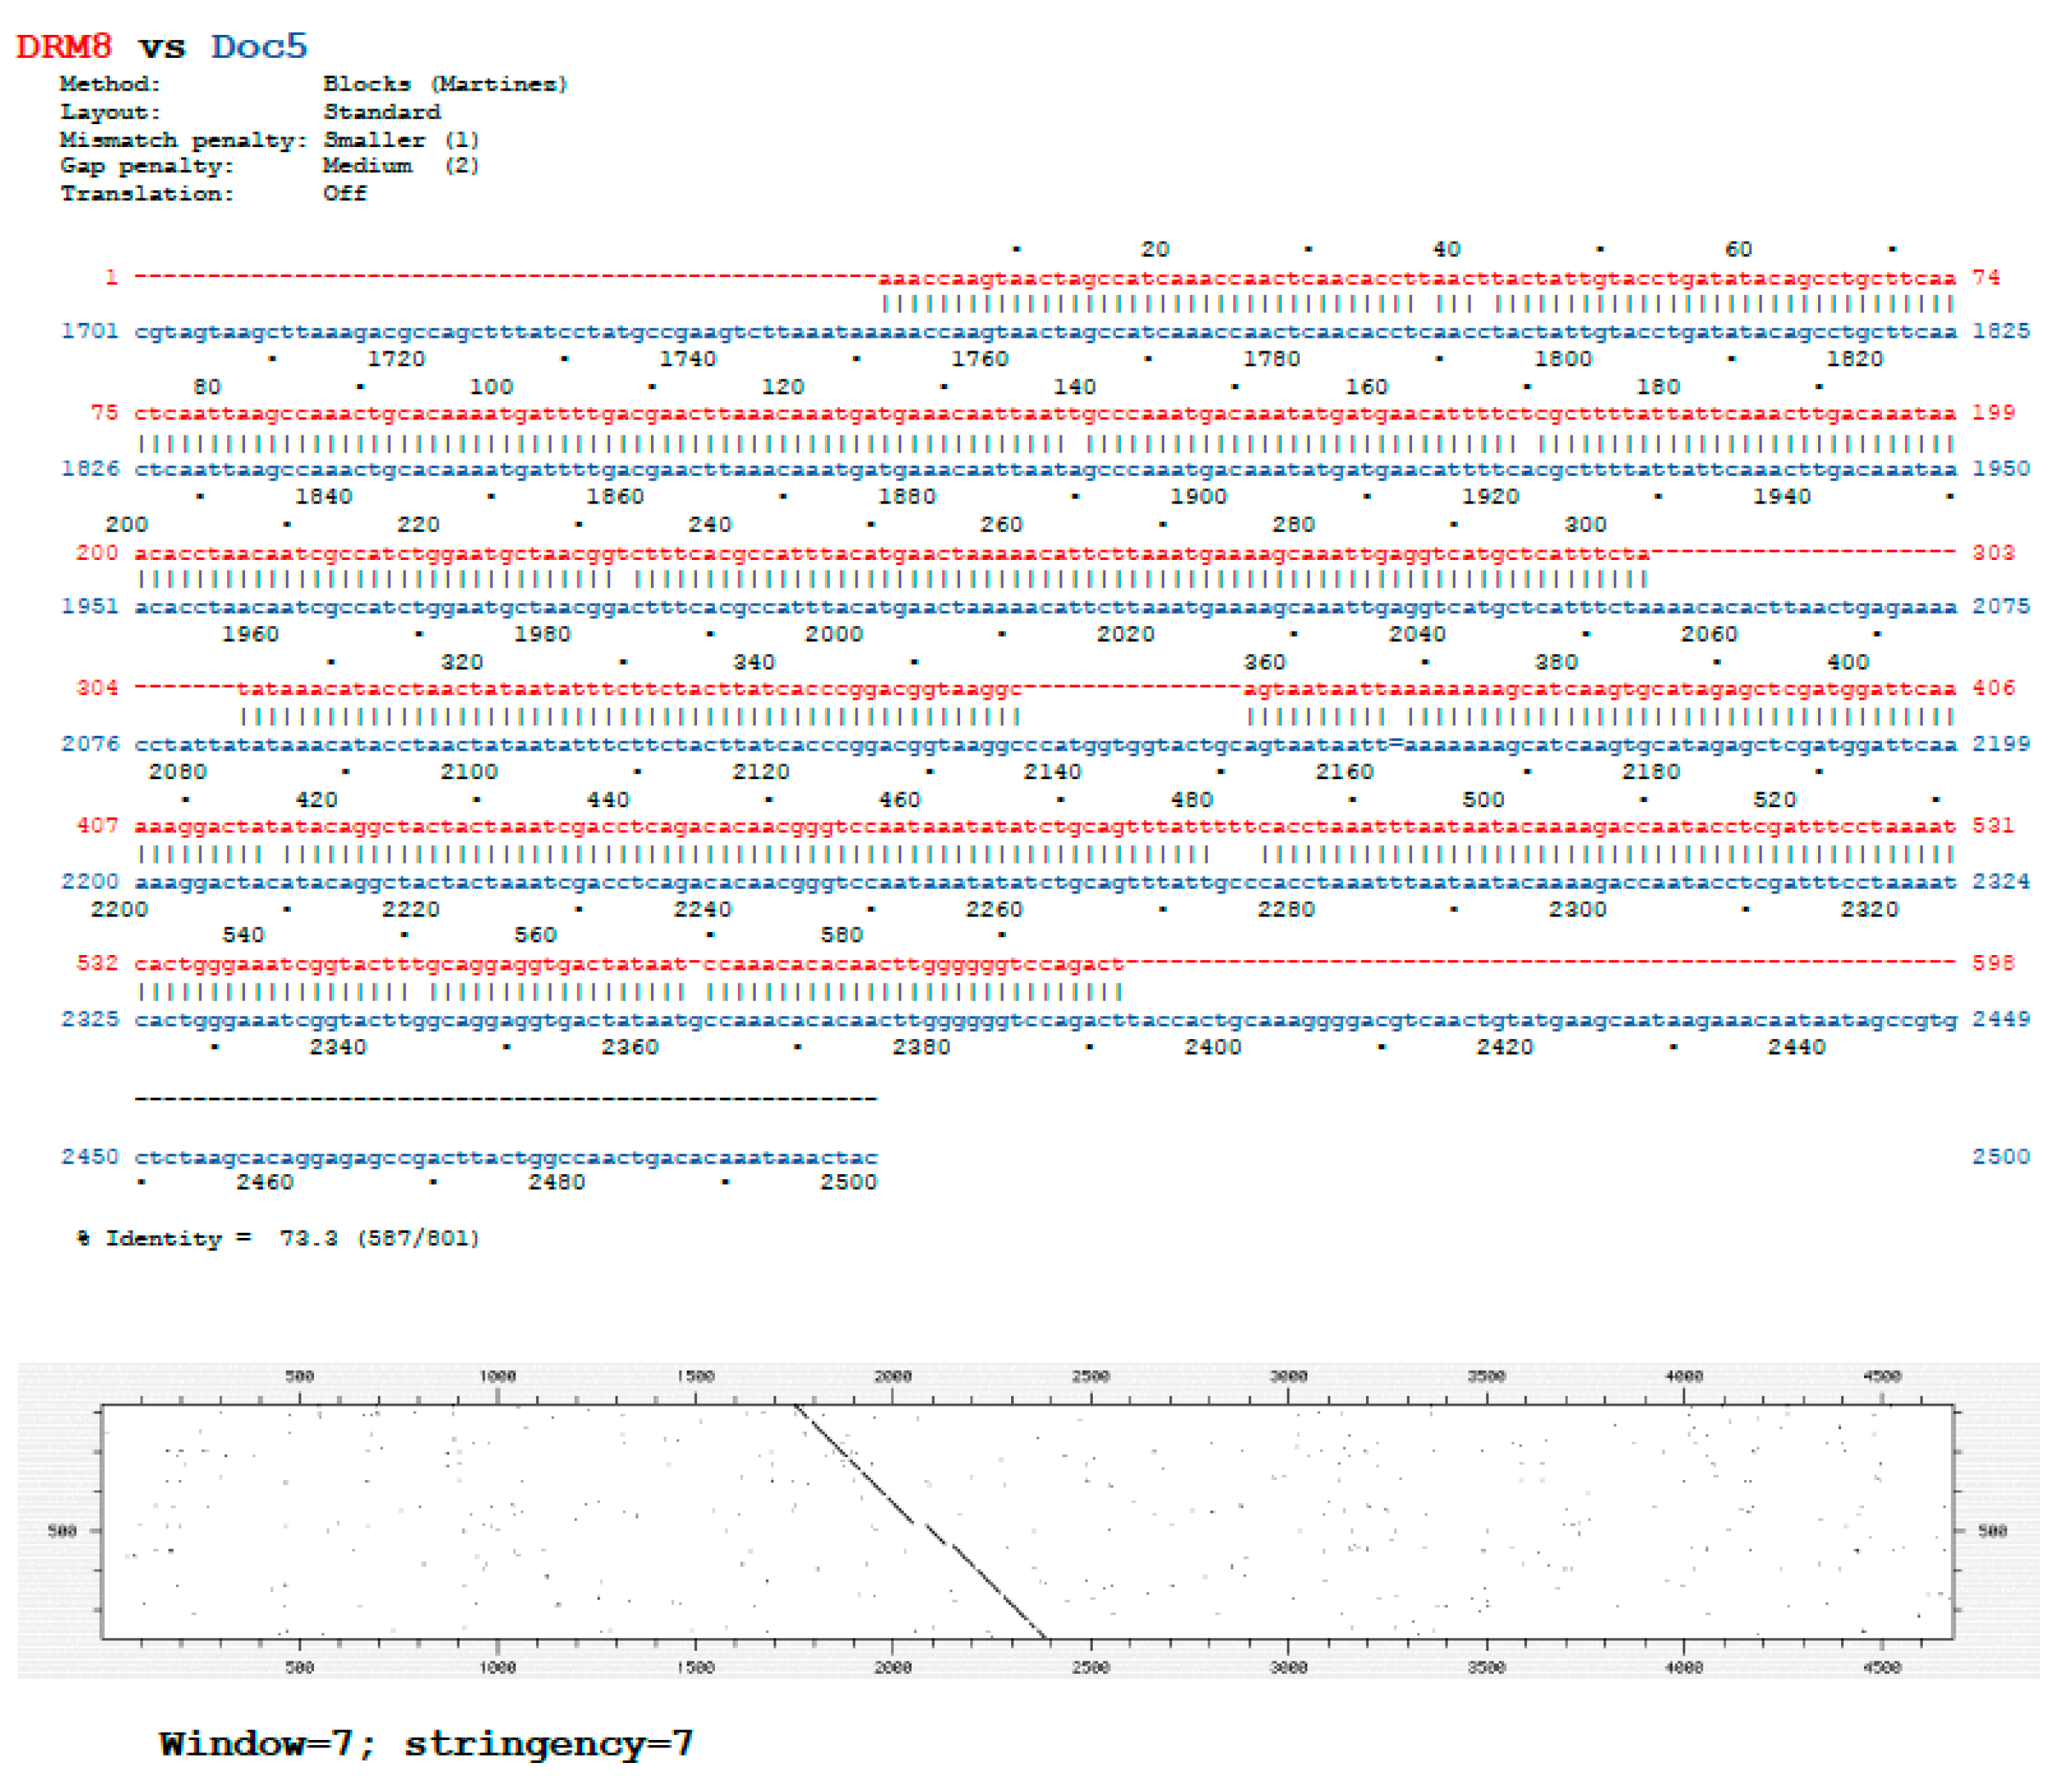The height and width of the screenshot is (1786, 2072).
Task: Click the Layout Standard value
Action: [381, 112]
